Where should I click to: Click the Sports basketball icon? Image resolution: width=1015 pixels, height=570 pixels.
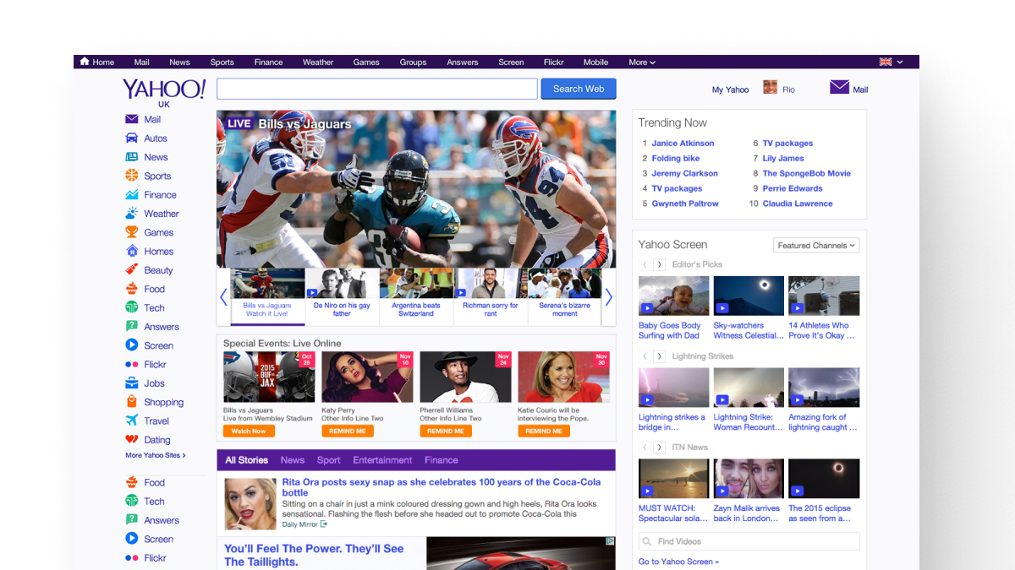(x=132, y=176)
